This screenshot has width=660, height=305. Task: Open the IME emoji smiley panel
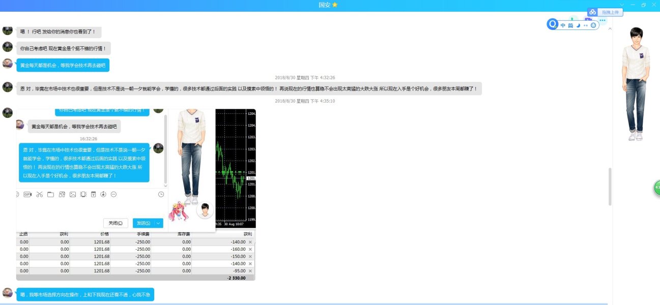[x=593, y=25]
